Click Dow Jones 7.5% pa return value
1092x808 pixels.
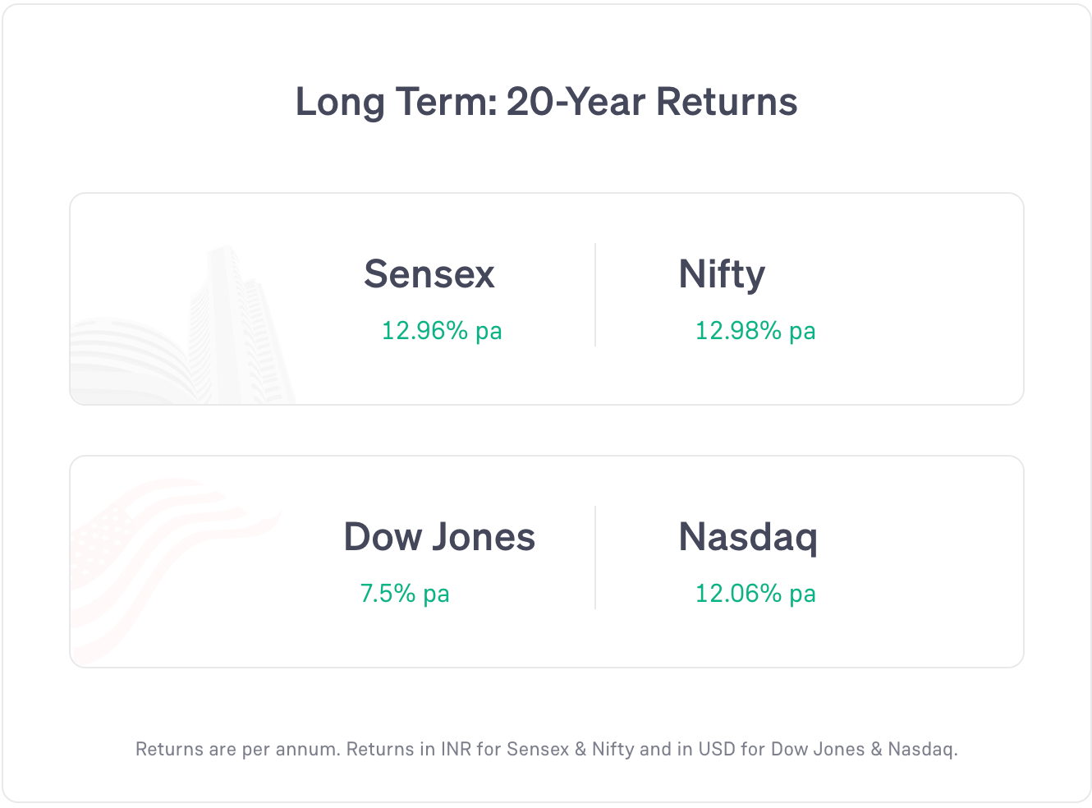[x=405, y=594]
